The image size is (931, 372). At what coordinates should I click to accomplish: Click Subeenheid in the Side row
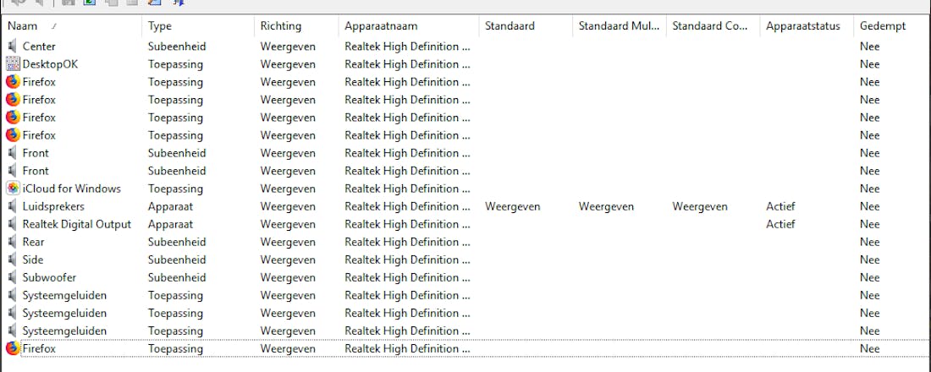pos(177,260)
